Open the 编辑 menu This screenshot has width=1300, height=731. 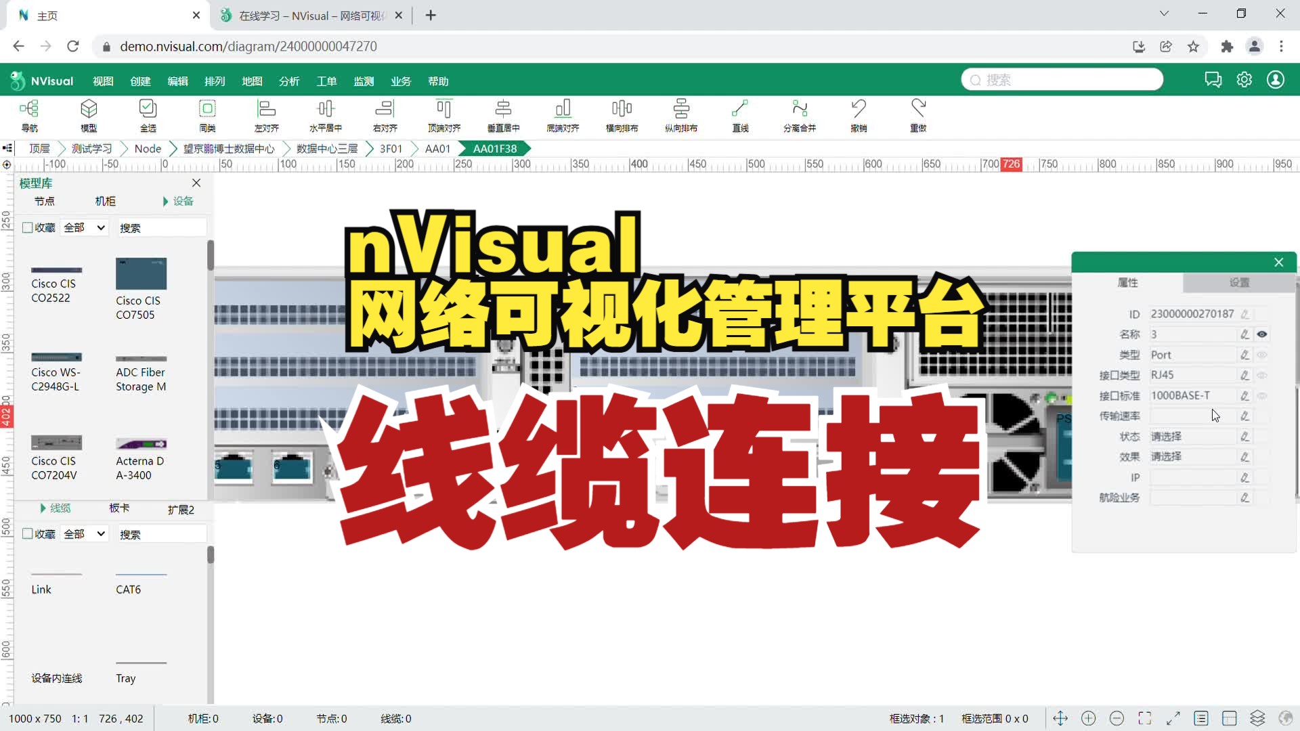click(x=177, y=81)
